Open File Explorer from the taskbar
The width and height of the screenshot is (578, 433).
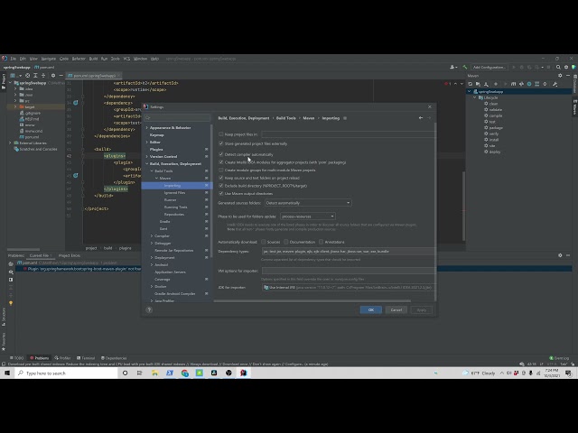pos(154,373)
